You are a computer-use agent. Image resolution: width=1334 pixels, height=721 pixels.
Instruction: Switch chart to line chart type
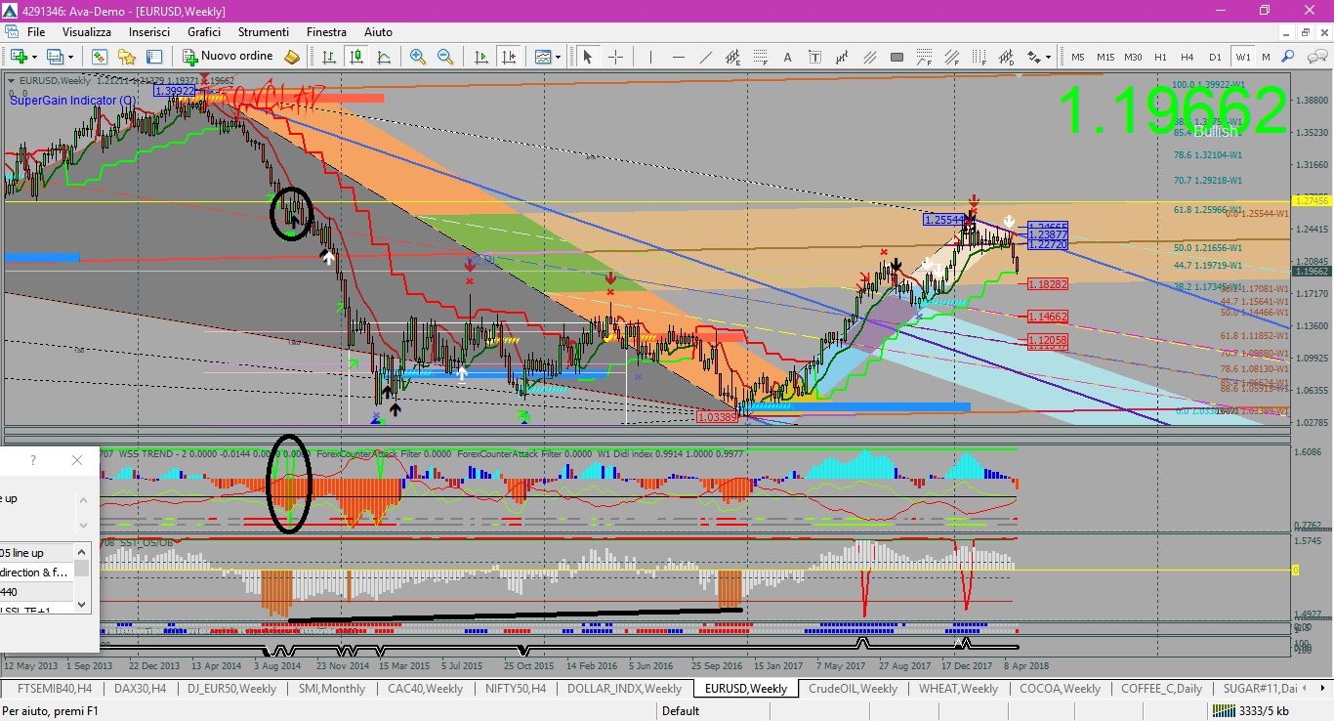click(384, 57)
